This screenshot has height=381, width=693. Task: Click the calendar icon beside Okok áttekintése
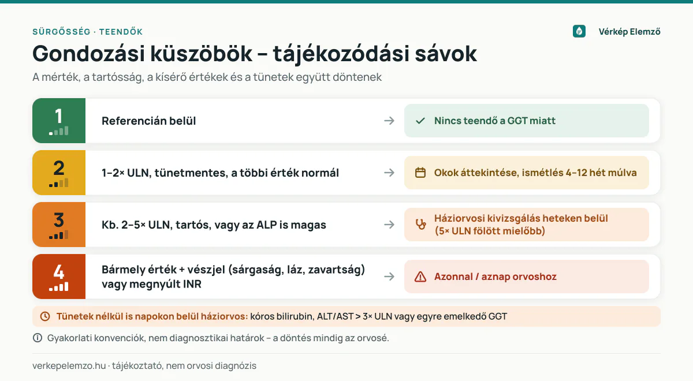pyautogui.click(x=421, y=173)
